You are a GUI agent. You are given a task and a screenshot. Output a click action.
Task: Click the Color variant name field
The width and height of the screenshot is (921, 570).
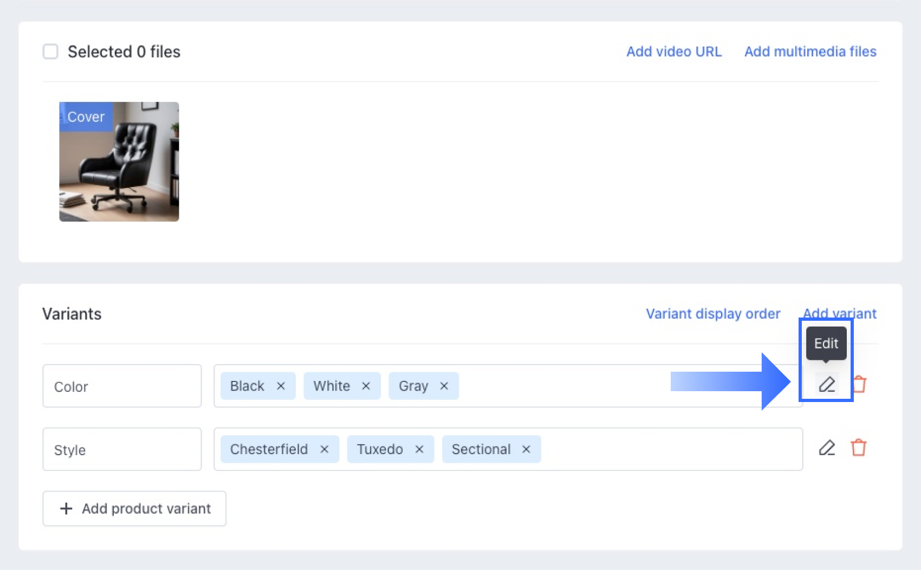coord(122,386)
